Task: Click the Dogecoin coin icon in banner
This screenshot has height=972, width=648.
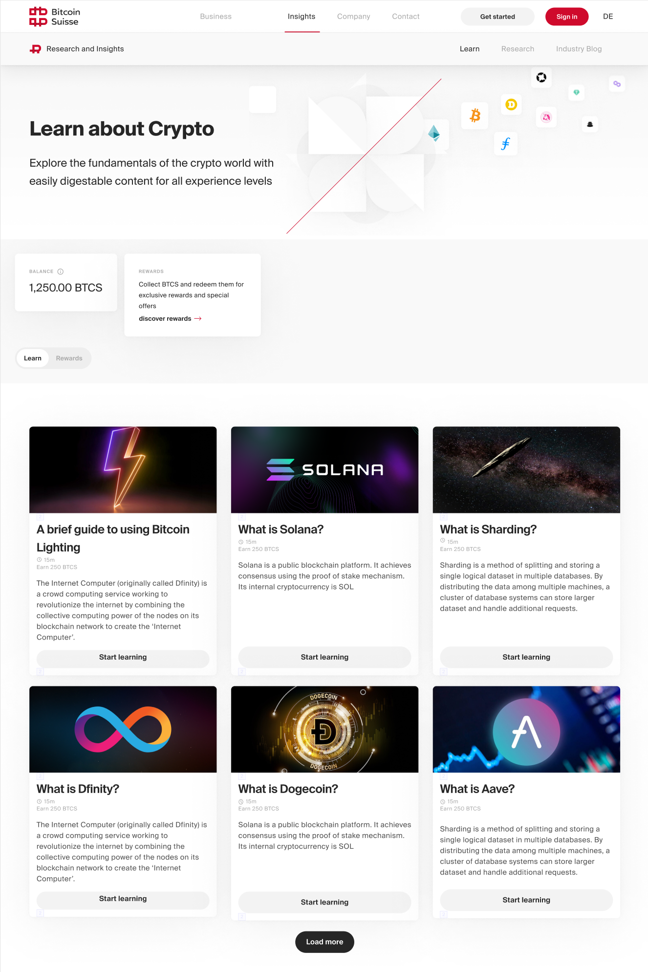Action: point(511,104)
